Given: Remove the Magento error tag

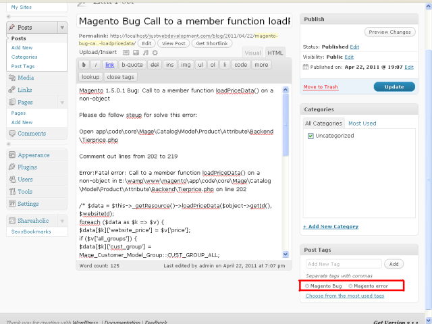Looking at the screenshot, I should pos(350,286).
